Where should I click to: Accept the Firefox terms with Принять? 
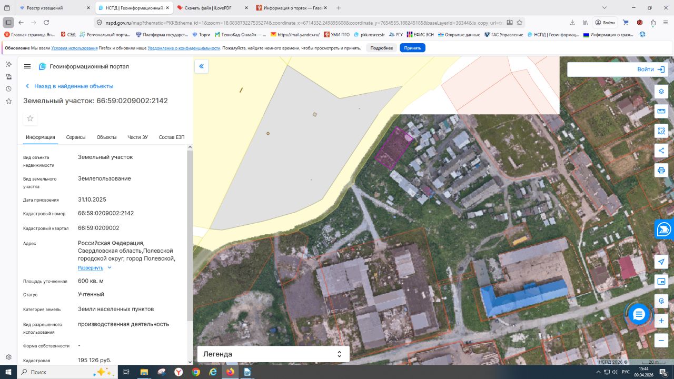(x=412, y=48)
